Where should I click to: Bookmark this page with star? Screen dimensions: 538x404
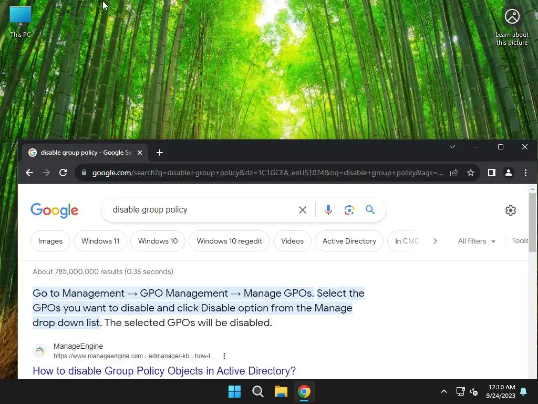point(471,173)
